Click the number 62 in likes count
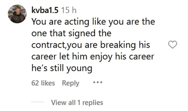188x111 pixels. (x=35, y=83)
